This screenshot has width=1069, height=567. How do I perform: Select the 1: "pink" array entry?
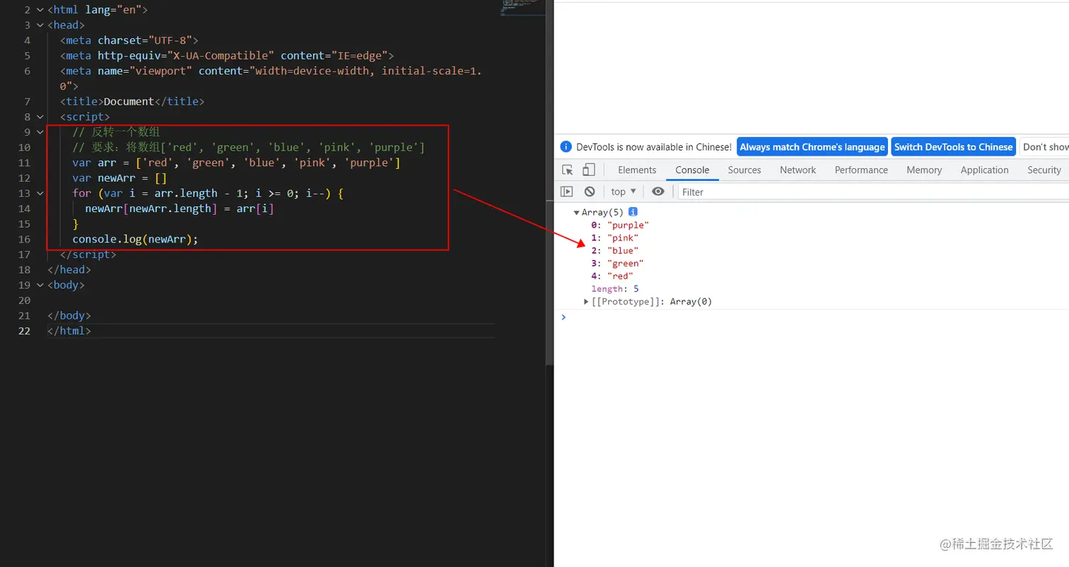(614, 238)
